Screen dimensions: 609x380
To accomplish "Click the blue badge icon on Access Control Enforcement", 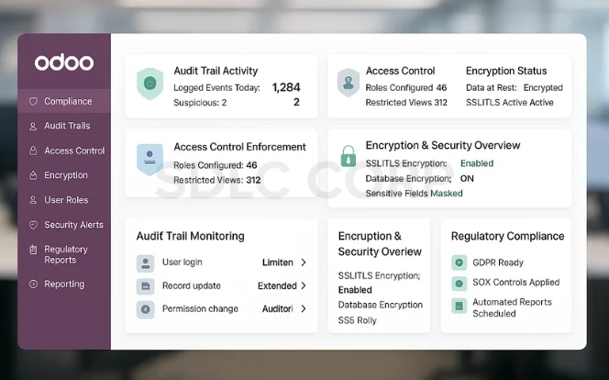I will (149, 160).
